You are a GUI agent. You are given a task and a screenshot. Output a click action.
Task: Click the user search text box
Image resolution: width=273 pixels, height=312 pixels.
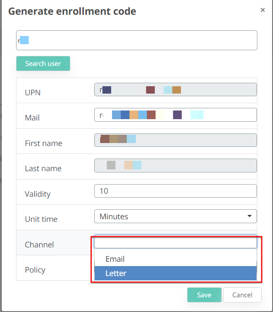tap(136, 40)
